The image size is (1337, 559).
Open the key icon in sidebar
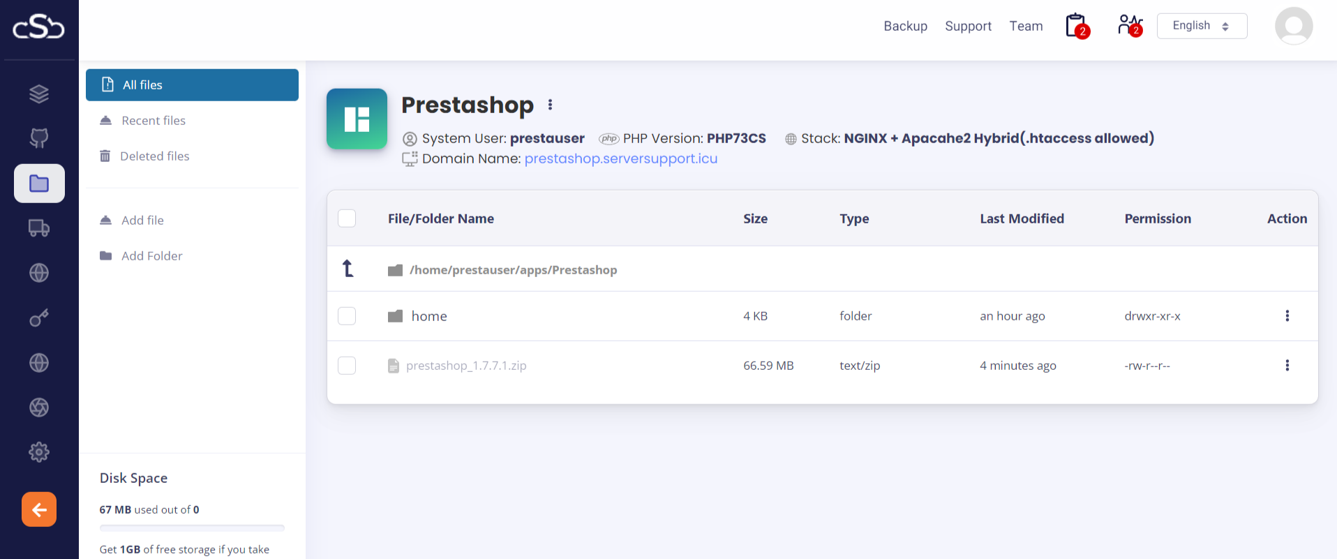point(39,318)
